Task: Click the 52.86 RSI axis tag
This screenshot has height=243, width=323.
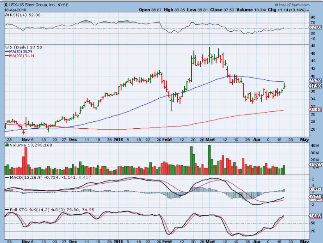Action: click(315, 27)
